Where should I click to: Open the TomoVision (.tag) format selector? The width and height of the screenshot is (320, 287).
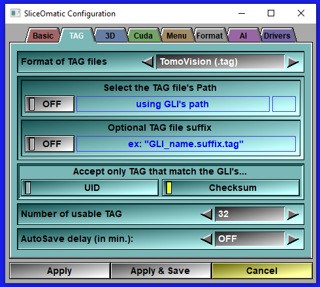click(220, 62)
